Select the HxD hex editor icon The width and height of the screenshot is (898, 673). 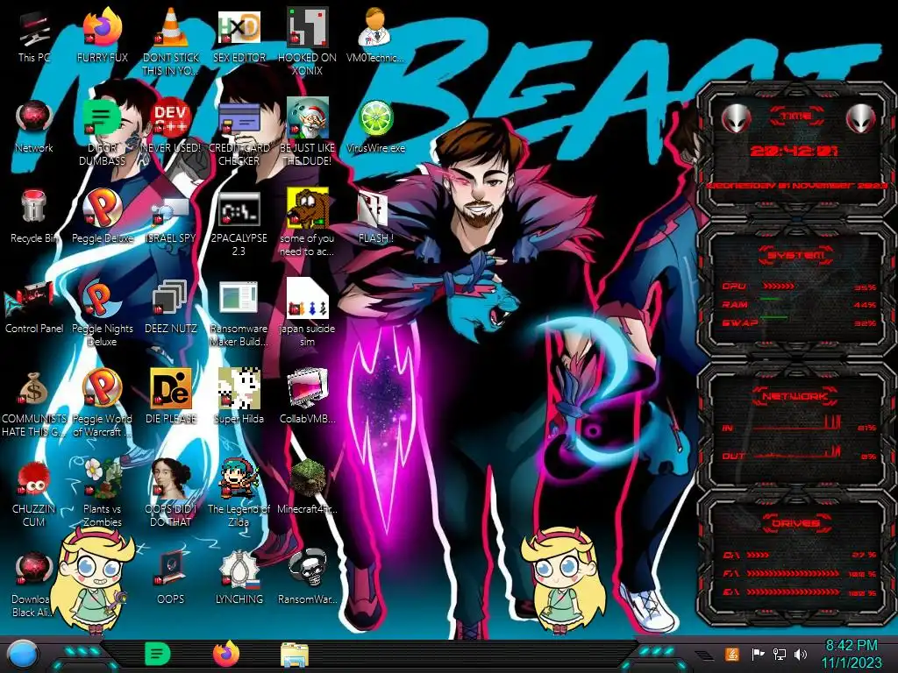239,36
